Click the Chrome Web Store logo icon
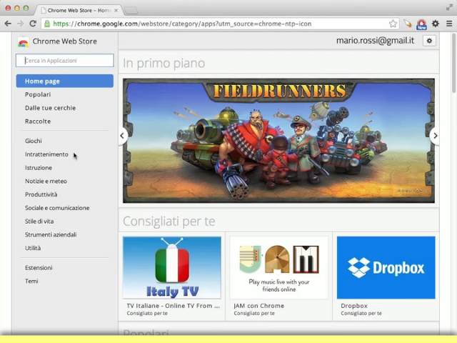The image size is (457, 343). (23, 42)
